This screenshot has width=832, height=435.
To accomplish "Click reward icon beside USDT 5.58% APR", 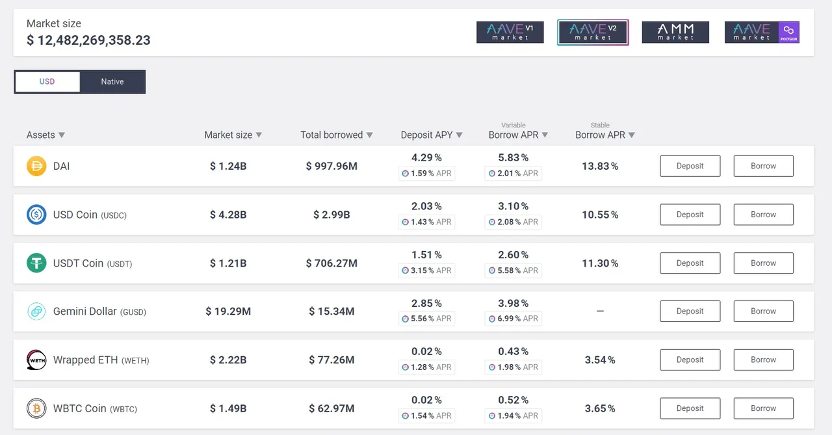I will (x=492, y=270).
